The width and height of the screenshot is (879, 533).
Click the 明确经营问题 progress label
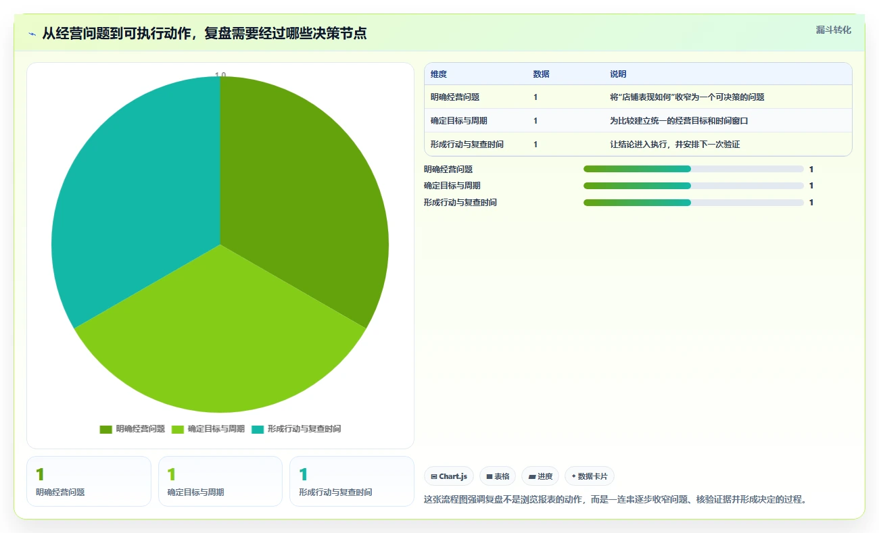448,170
